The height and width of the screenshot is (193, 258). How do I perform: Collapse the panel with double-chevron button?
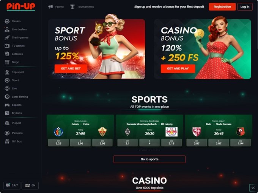tap(253, 188)
